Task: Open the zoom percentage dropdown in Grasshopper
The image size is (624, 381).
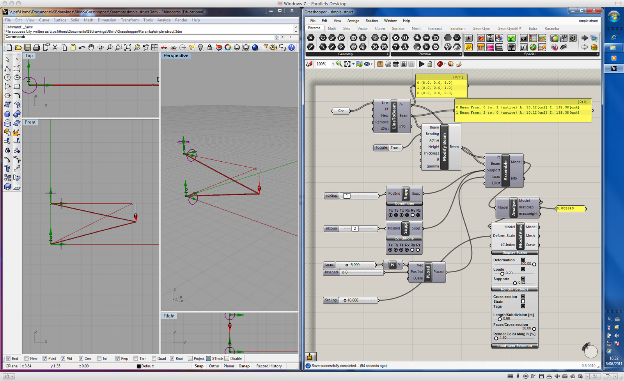Action: tap(333, 64)
